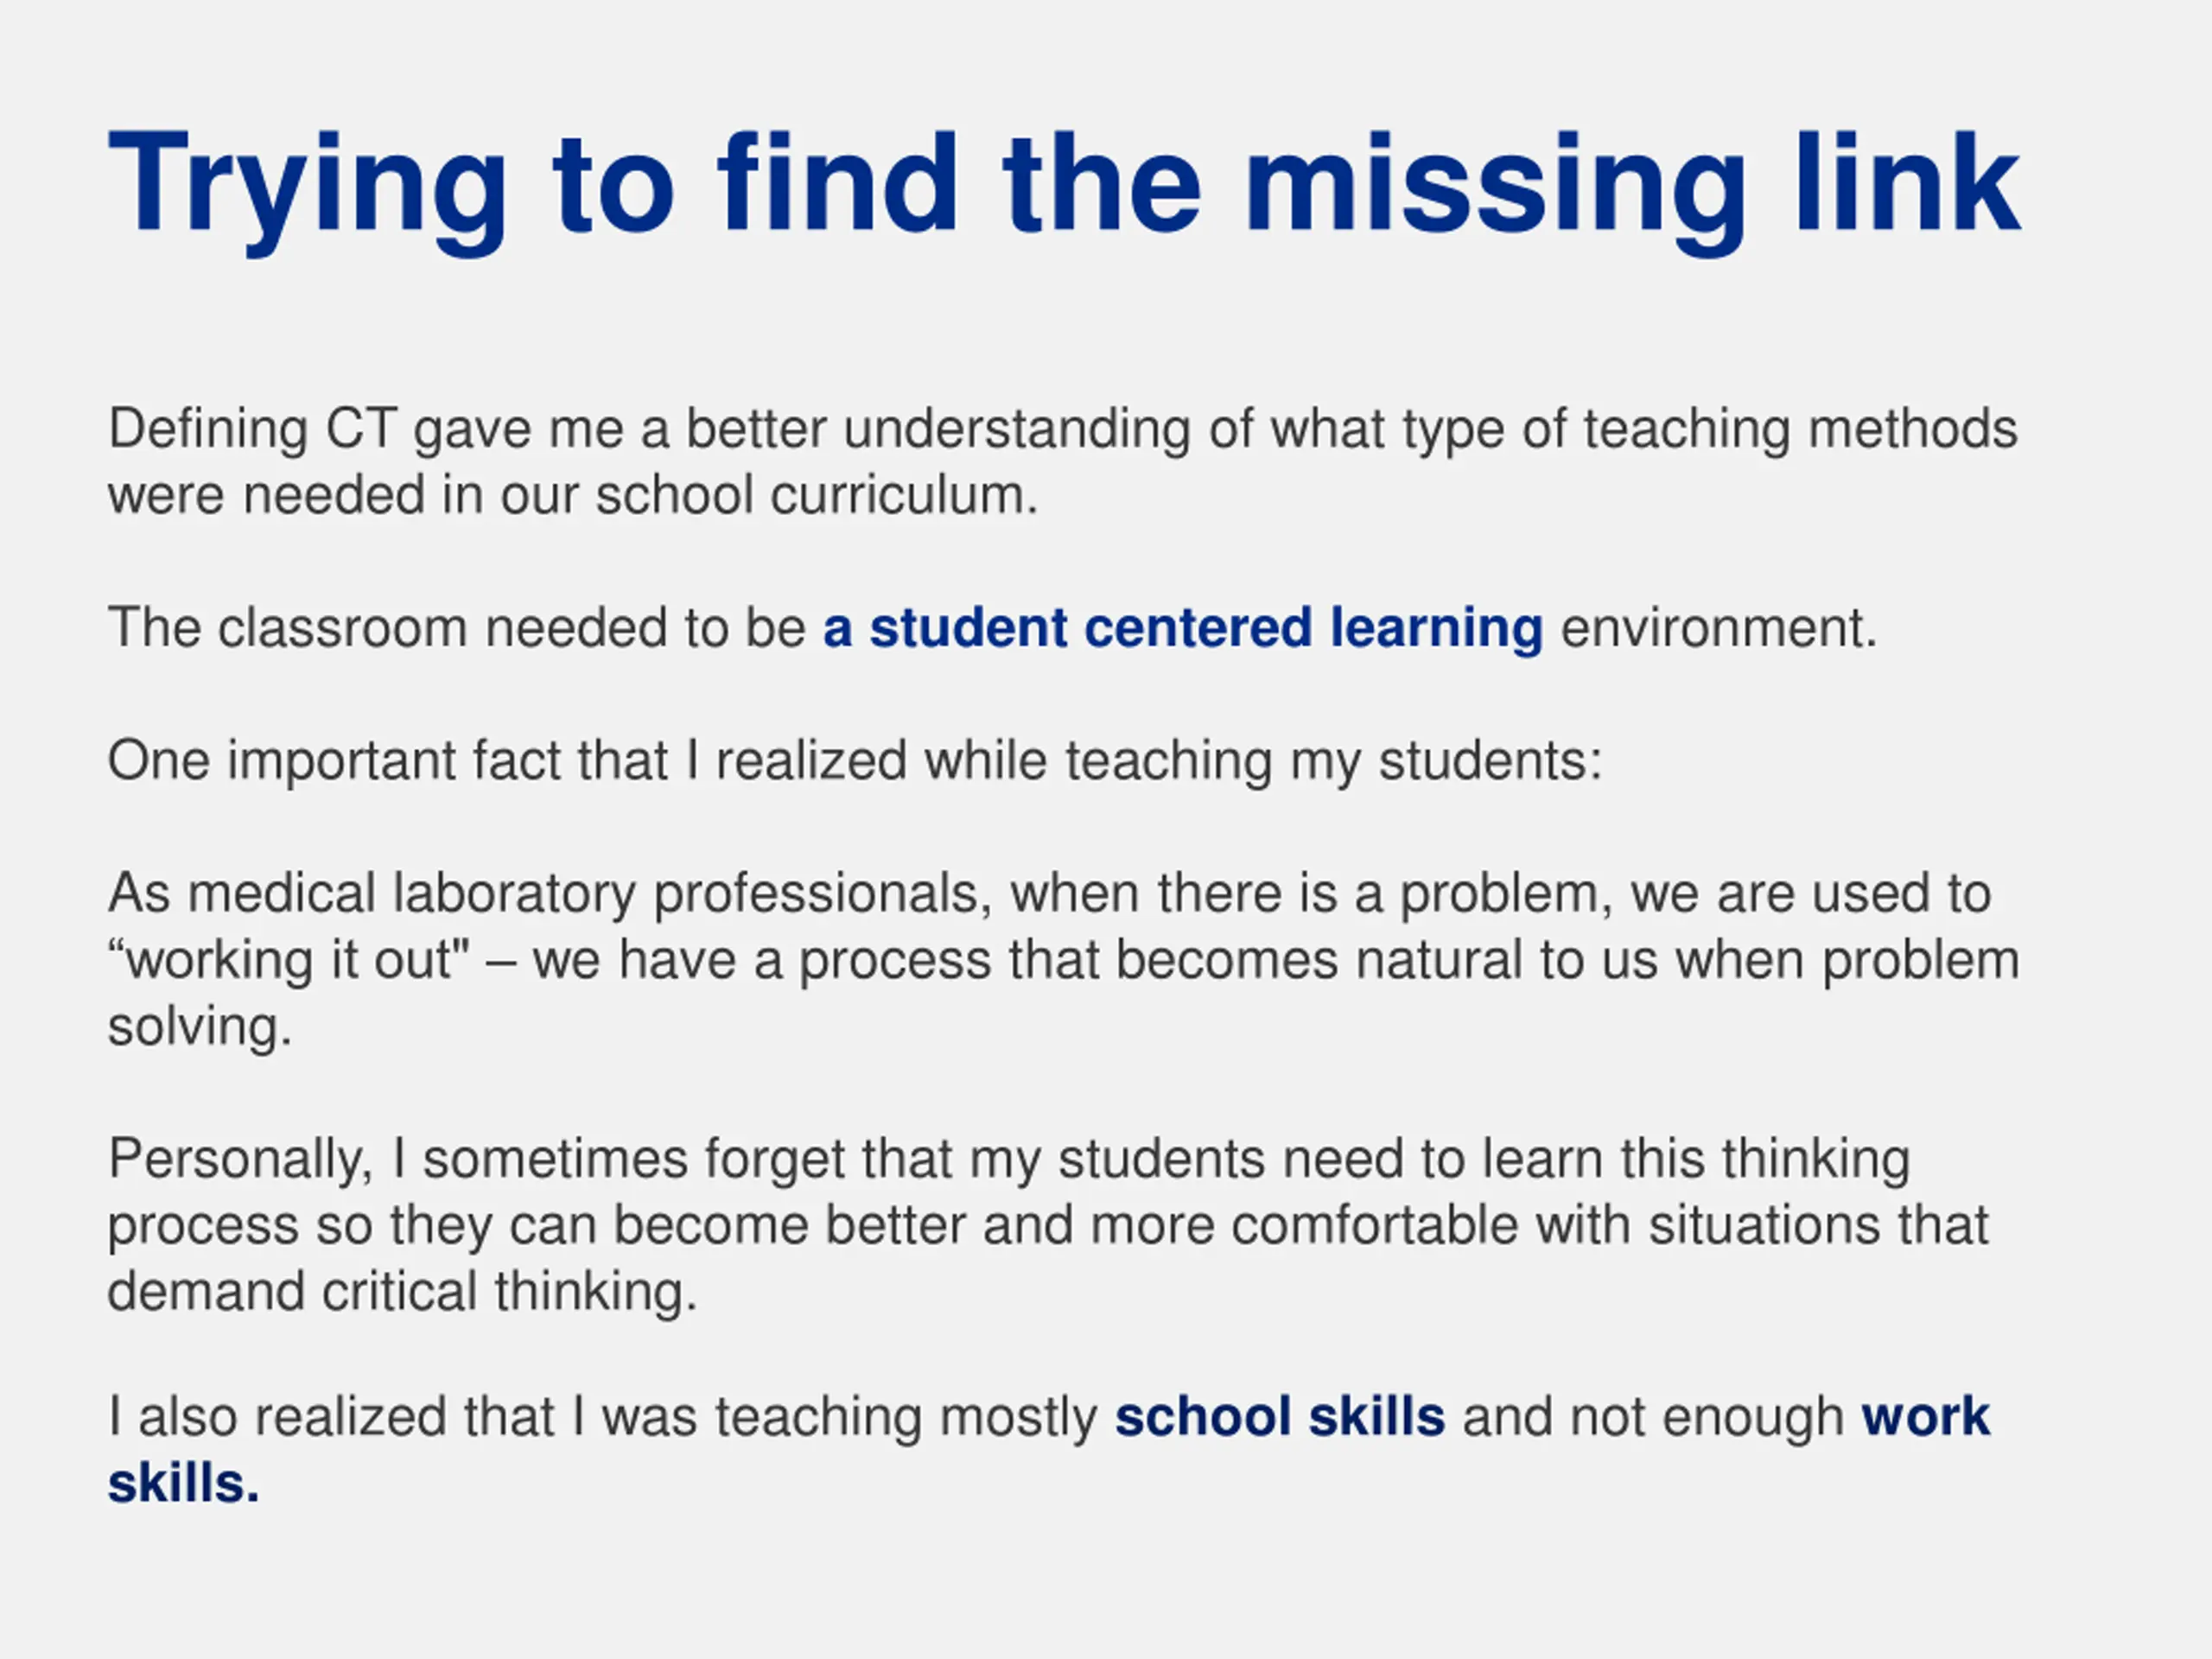Image resolution: width=2212 pixels, height=1659 pixels.
Task: Click the line starting 'Personally, I sometimes forget'
Action: [1009, 1160]
